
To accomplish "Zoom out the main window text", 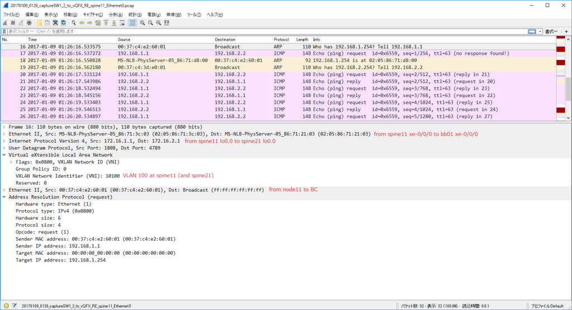I will 150,23.
